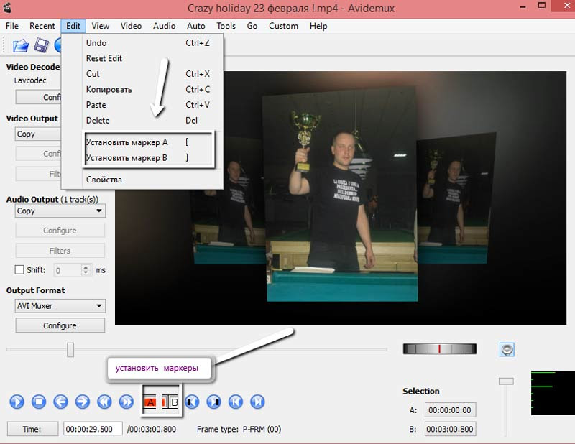Expand the Output Format AVI Muxer dropdown

coord(60,306)
